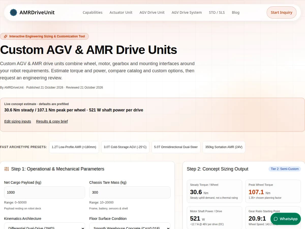Click the AMRDriveUnit gear logo icon
The image size is (305, 229).
tap(13, 12)
